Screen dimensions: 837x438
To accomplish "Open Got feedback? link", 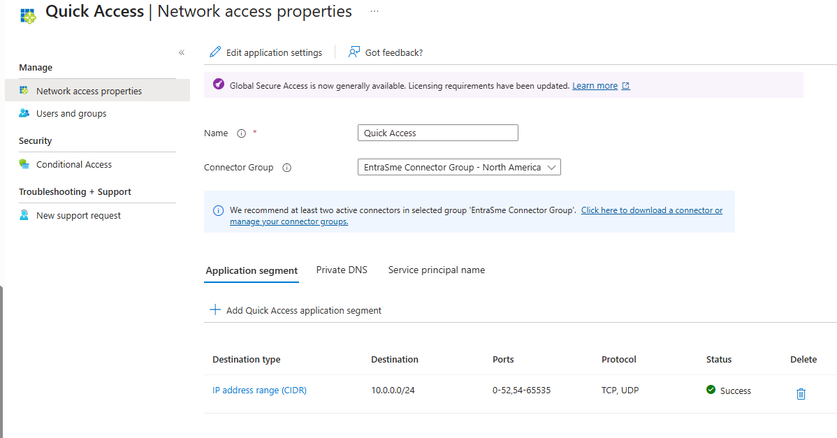I will tap(394, 53).
